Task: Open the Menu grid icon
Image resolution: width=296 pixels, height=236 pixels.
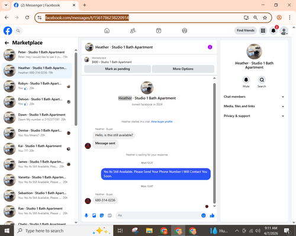Action: [263, 31]
